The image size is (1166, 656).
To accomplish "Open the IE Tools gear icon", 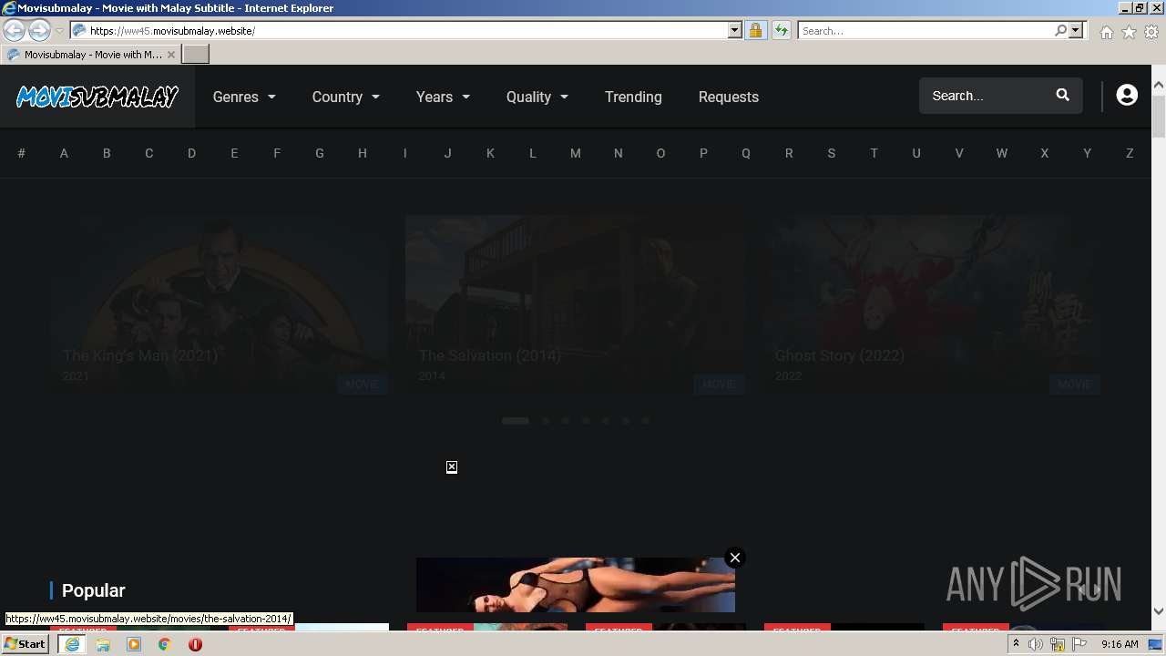I will 1151,32.
